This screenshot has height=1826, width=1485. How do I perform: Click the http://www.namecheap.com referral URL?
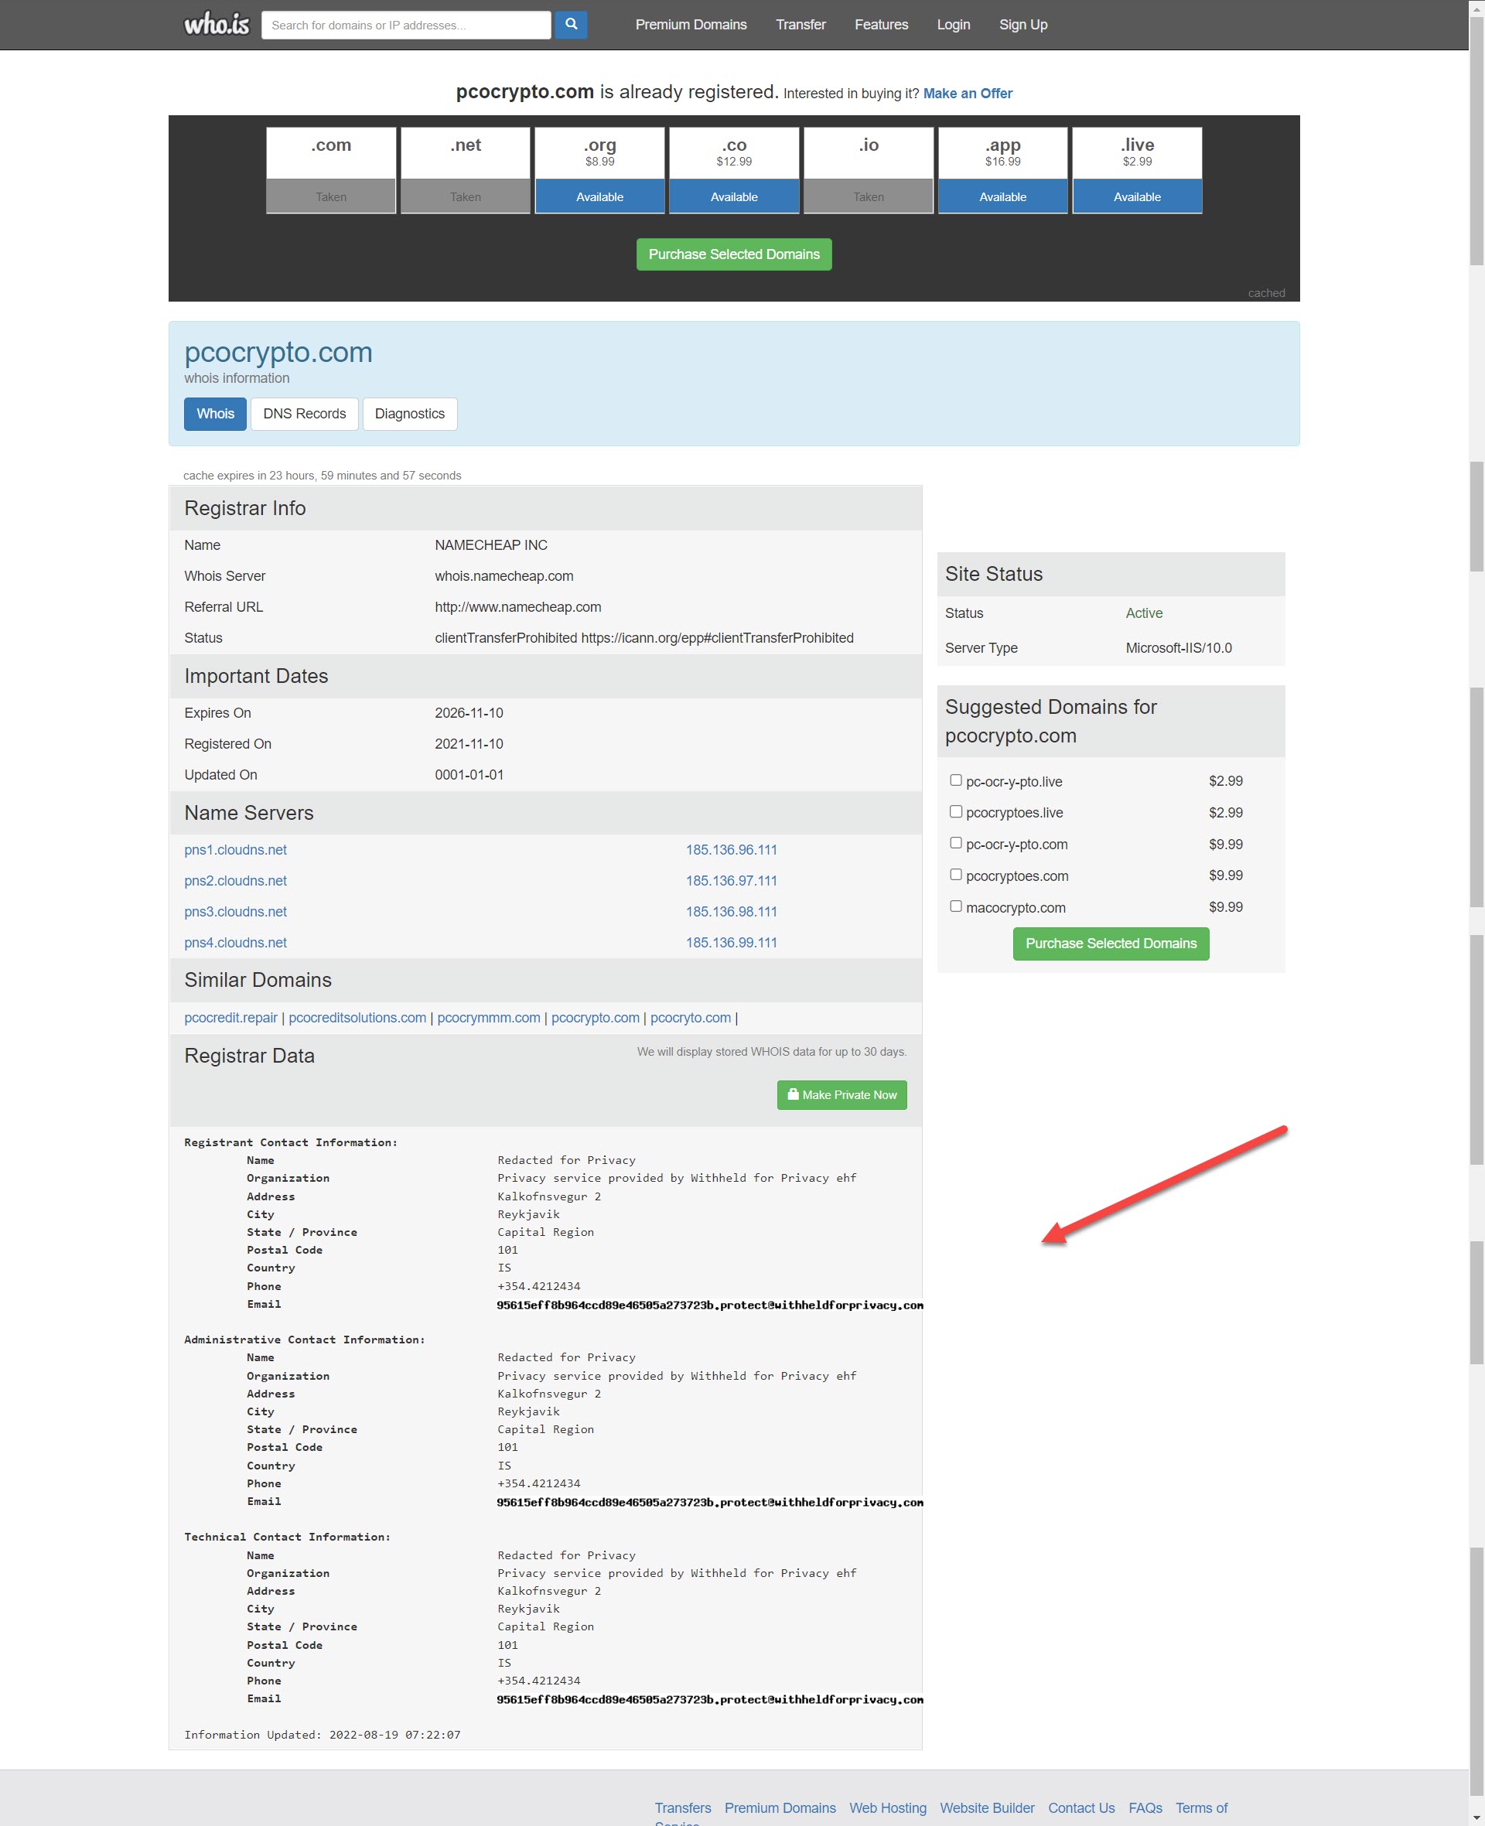[x=517, y=607]
